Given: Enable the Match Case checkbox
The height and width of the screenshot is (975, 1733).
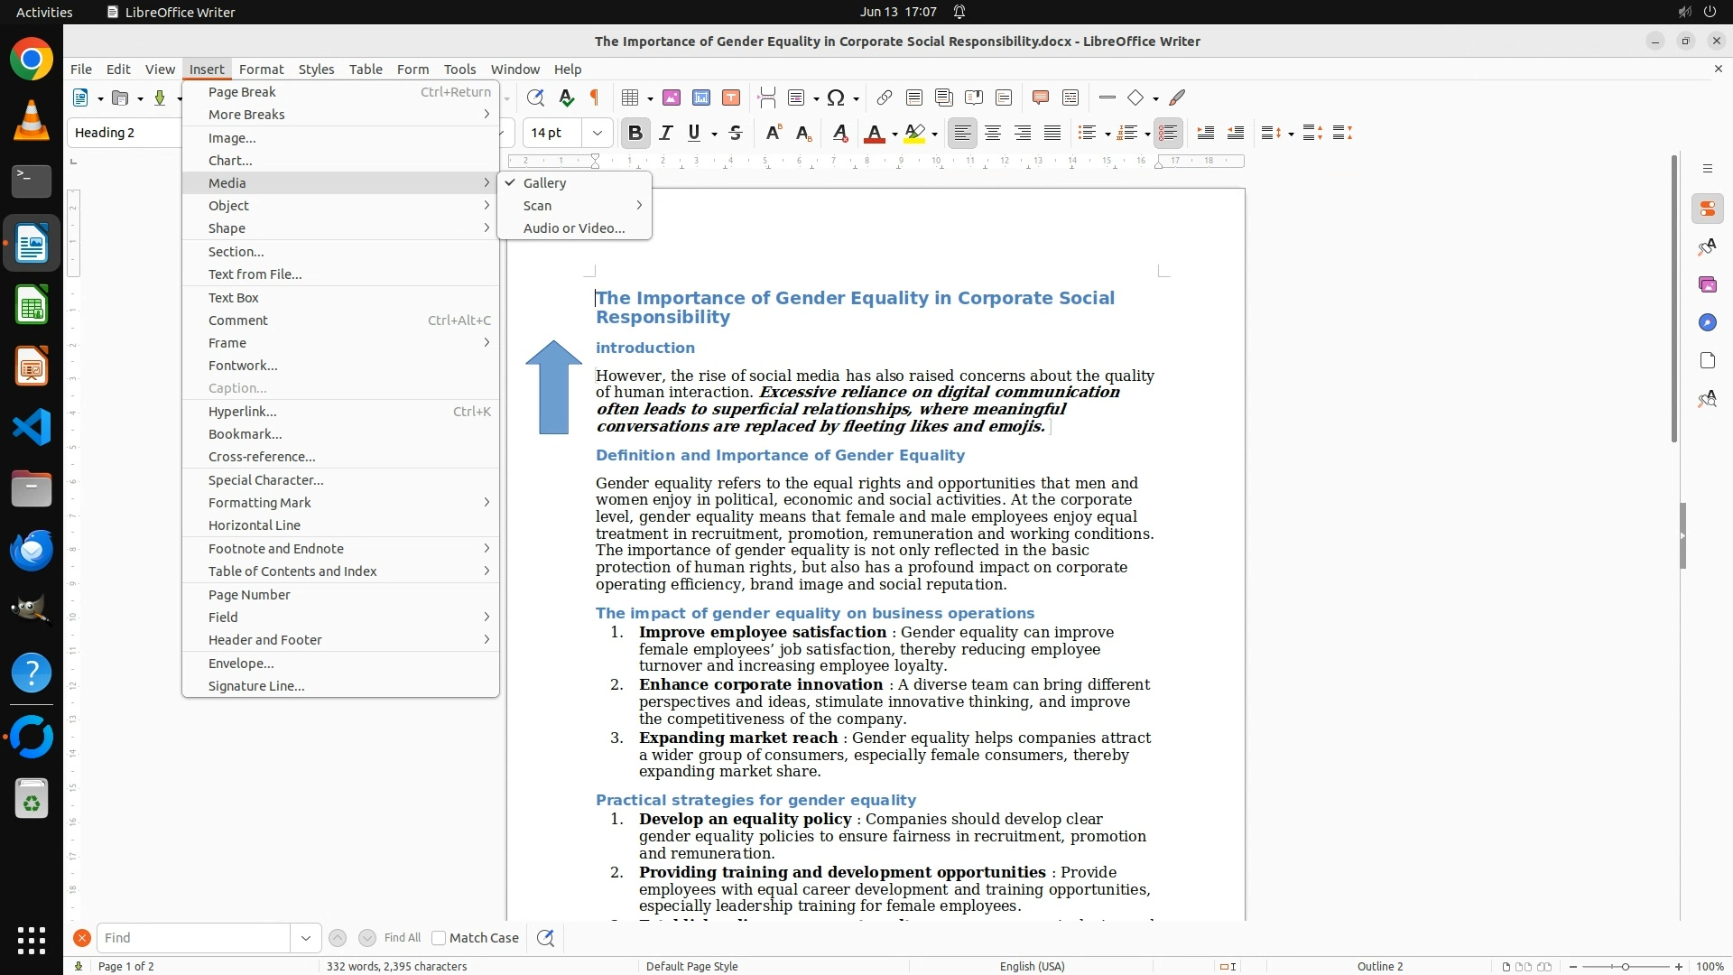Looking at the screenshot, I should (x=439, y=938).
